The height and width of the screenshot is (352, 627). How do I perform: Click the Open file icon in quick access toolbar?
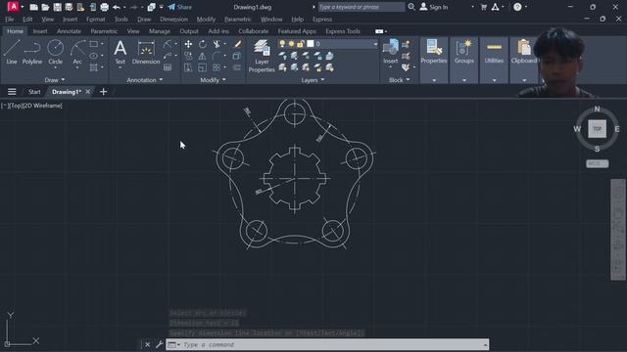click(x=45, y=7)
